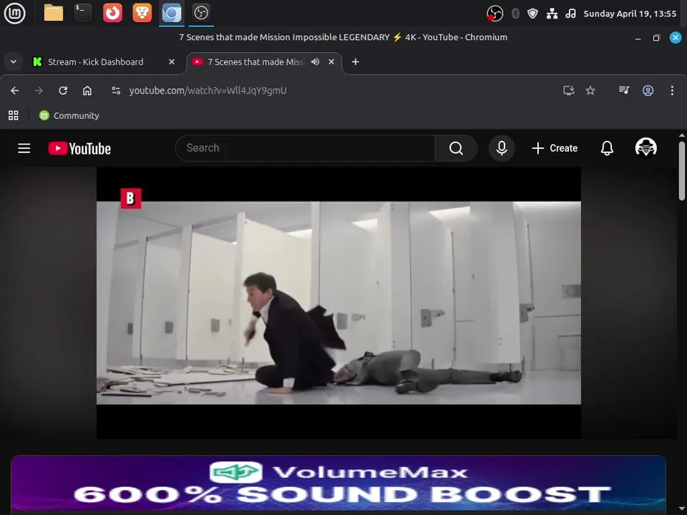Pause the Mission Impossible video player

coord(338,303)
